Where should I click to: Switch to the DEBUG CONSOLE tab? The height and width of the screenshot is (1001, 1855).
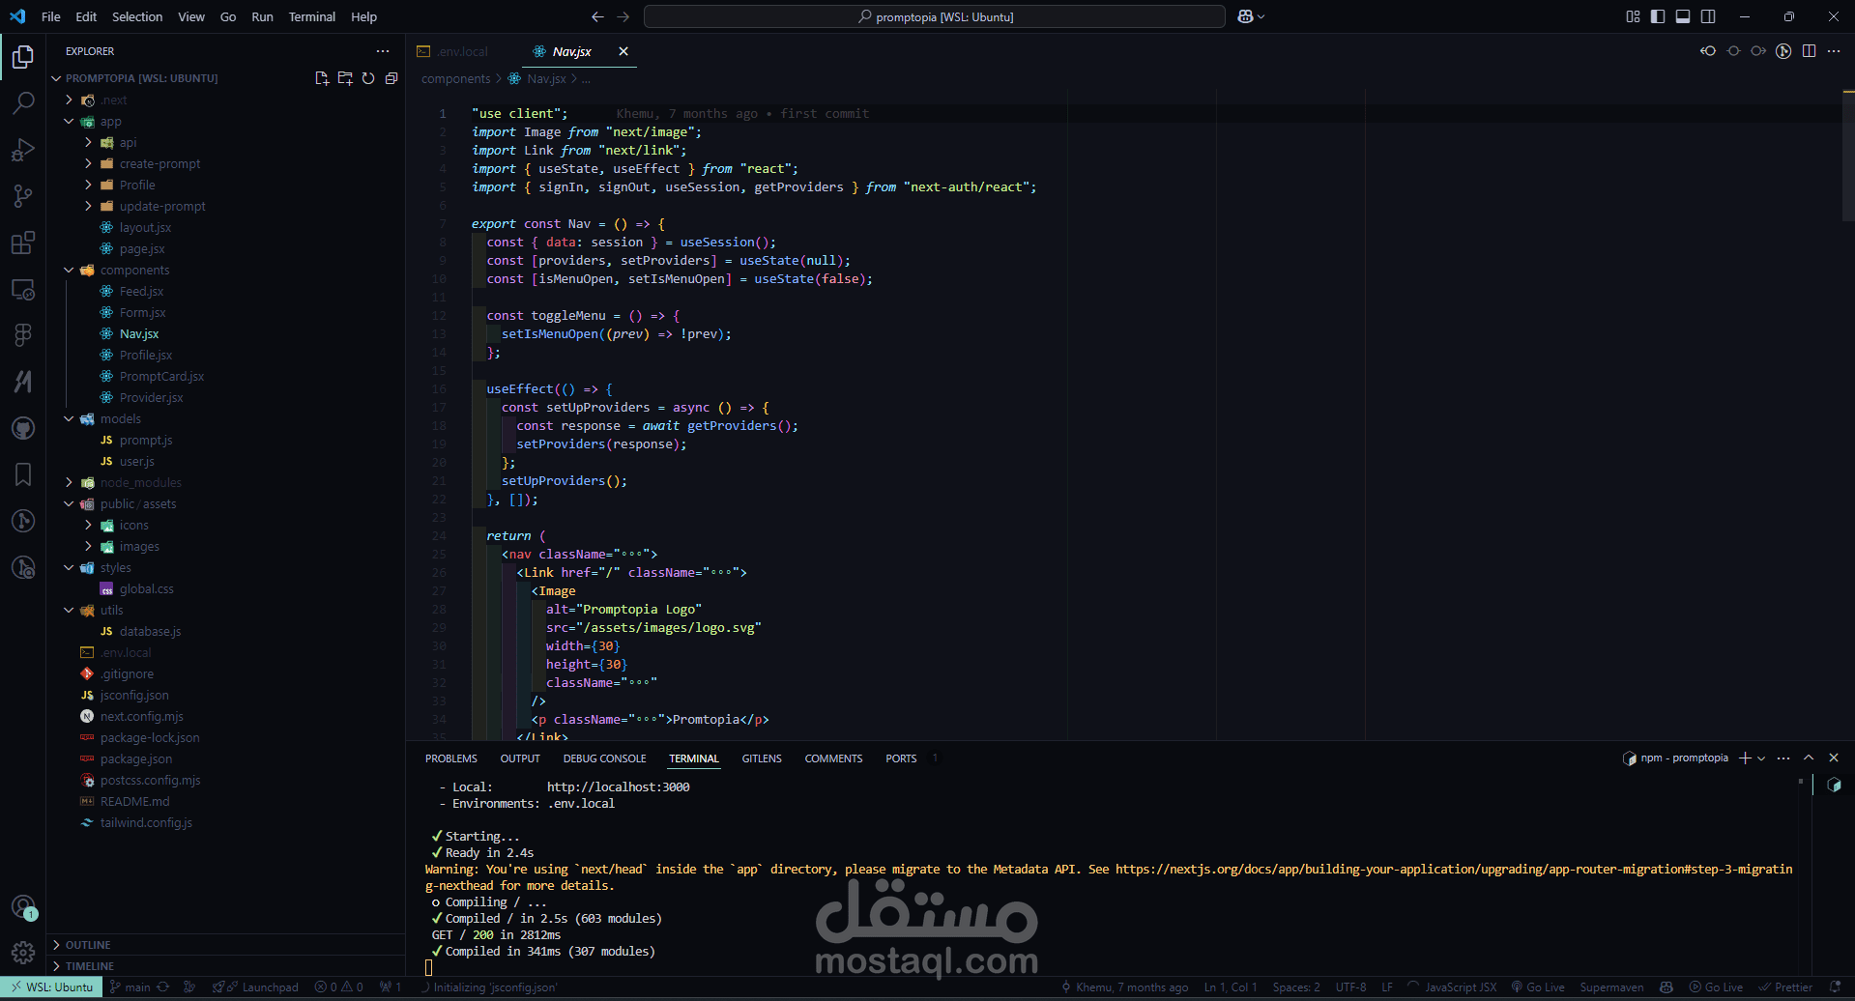605,758
